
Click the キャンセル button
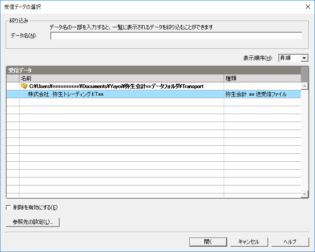249,242
